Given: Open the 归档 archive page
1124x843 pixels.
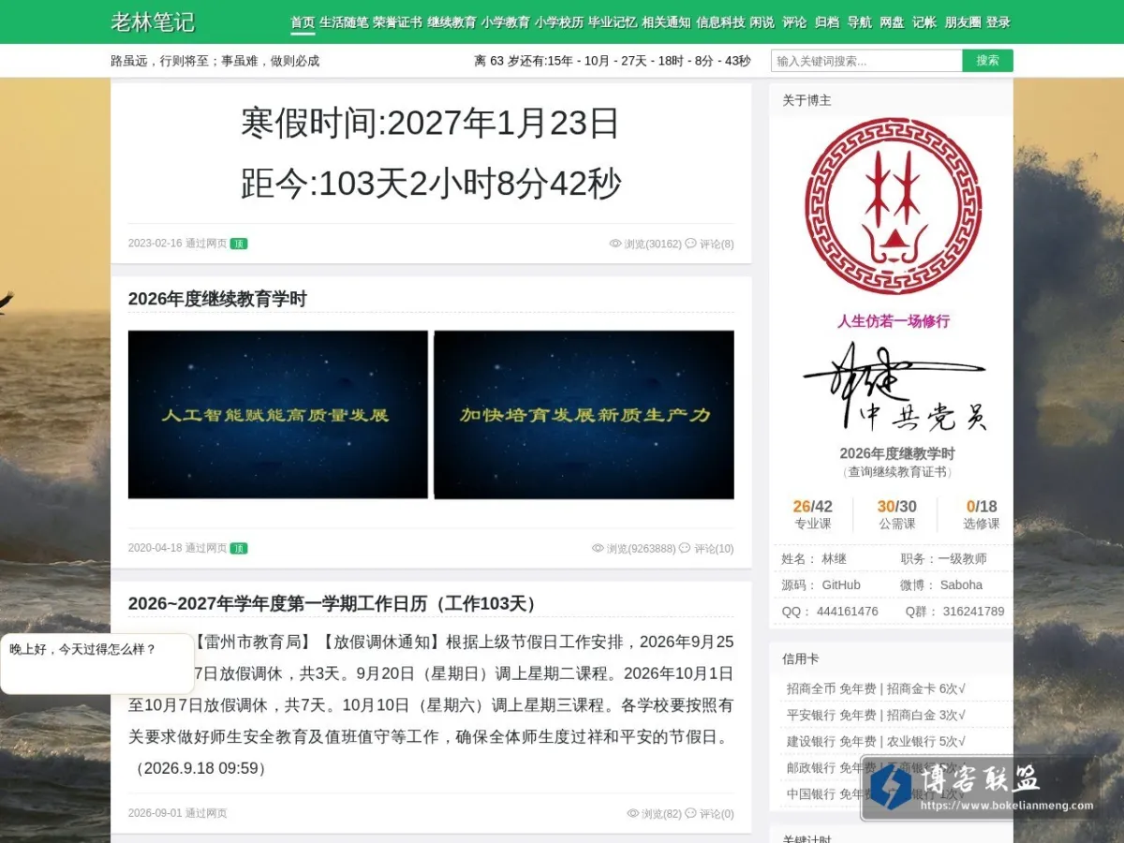Looking at the screenshot, I should tap(827, 22).
